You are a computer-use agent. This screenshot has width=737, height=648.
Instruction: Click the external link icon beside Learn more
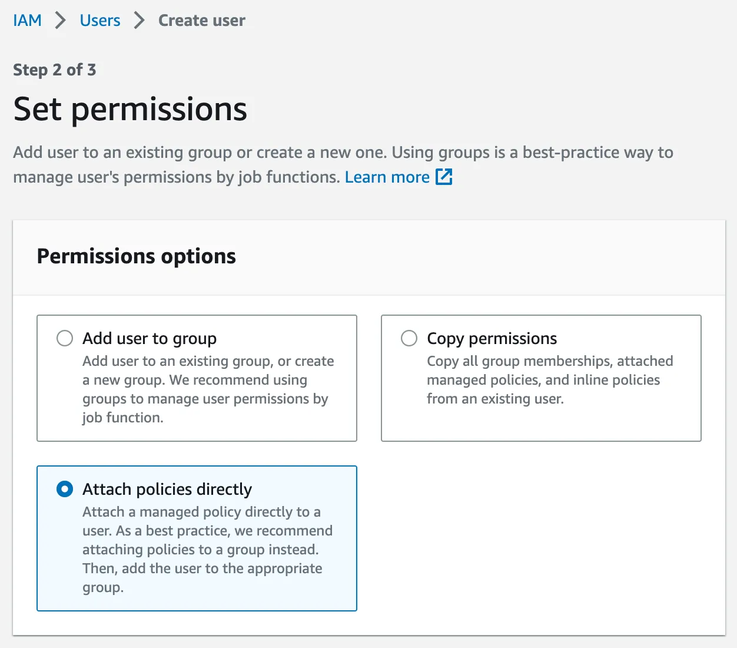444,177
